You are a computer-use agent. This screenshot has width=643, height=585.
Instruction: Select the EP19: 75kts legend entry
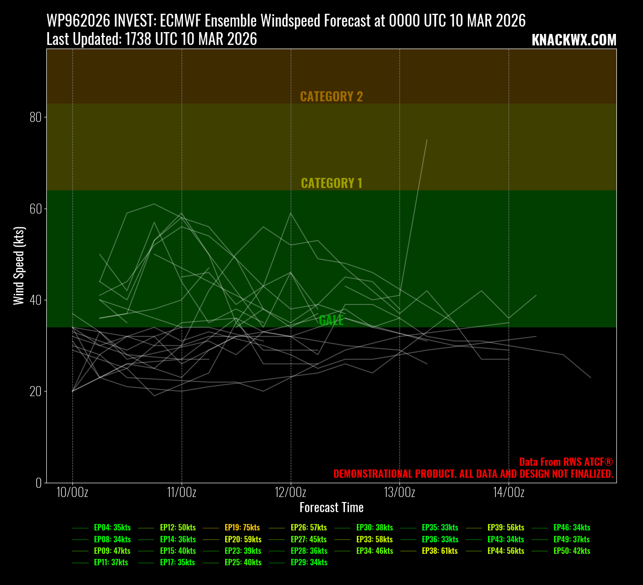coord(242,528)
